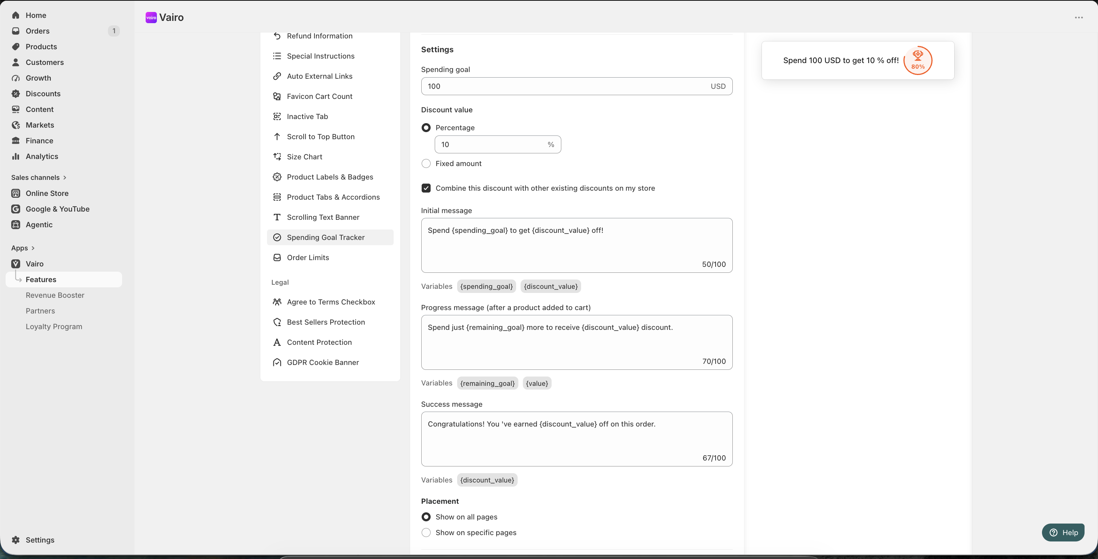Insert the {value} variable chip
Viewport: 1098px width, 559px height.
(x=537, y=383)
